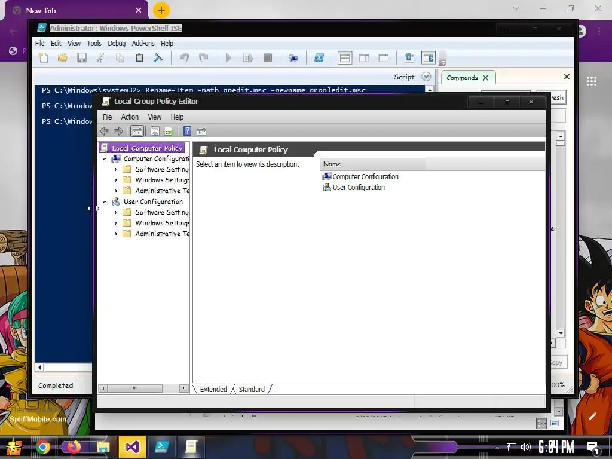Click the Properties icon in the Group Policy toolbar

[155, 131]
